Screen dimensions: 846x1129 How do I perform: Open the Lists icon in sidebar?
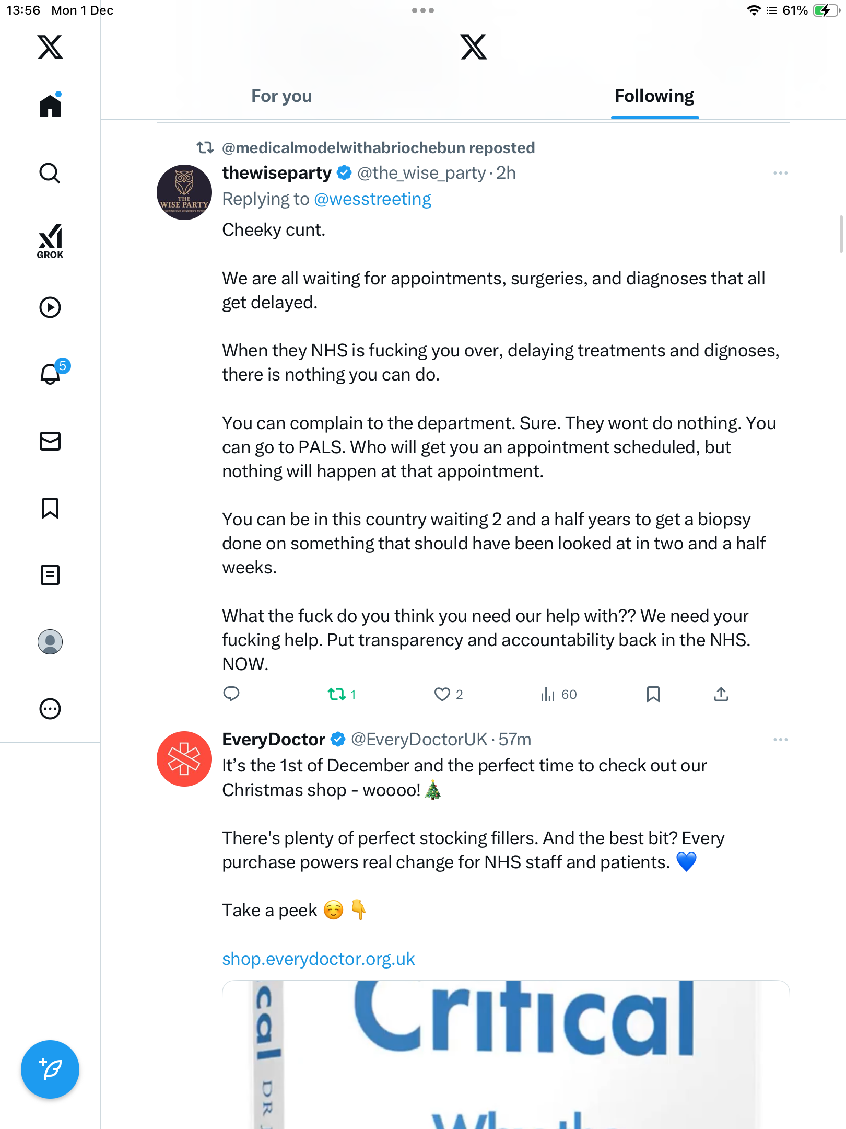tap(50, 575)
